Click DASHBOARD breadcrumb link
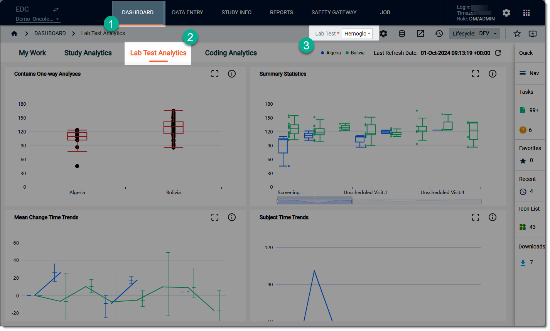 [x=50, y=34]
